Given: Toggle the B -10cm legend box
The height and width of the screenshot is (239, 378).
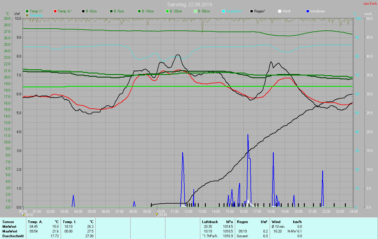Looking at the screenshot, I should point(139,11).
